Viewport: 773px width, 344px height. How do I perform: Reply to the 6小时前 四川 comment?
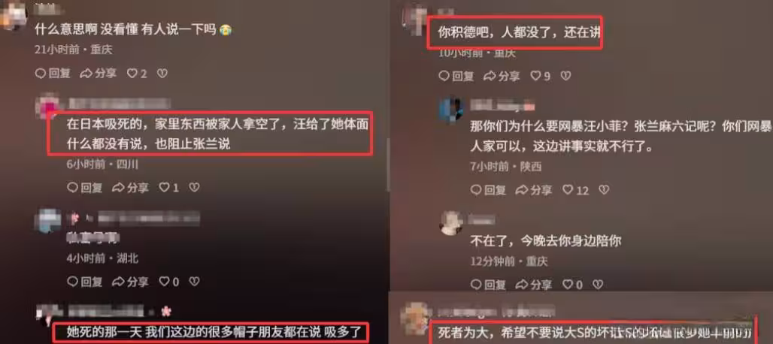pyautogui.click(x=85, y=188)
